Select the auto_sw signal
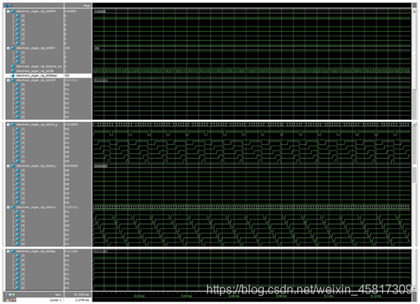420x304 pixels. (39, 67)
